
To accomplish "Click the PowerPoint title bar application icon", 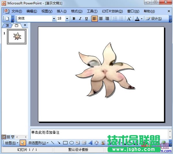I will click(4, 3).
